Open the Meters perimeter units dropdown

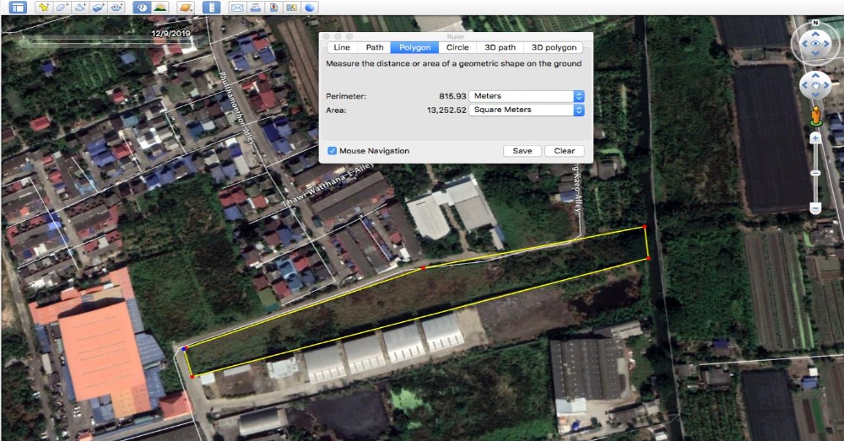pos(527,96)
